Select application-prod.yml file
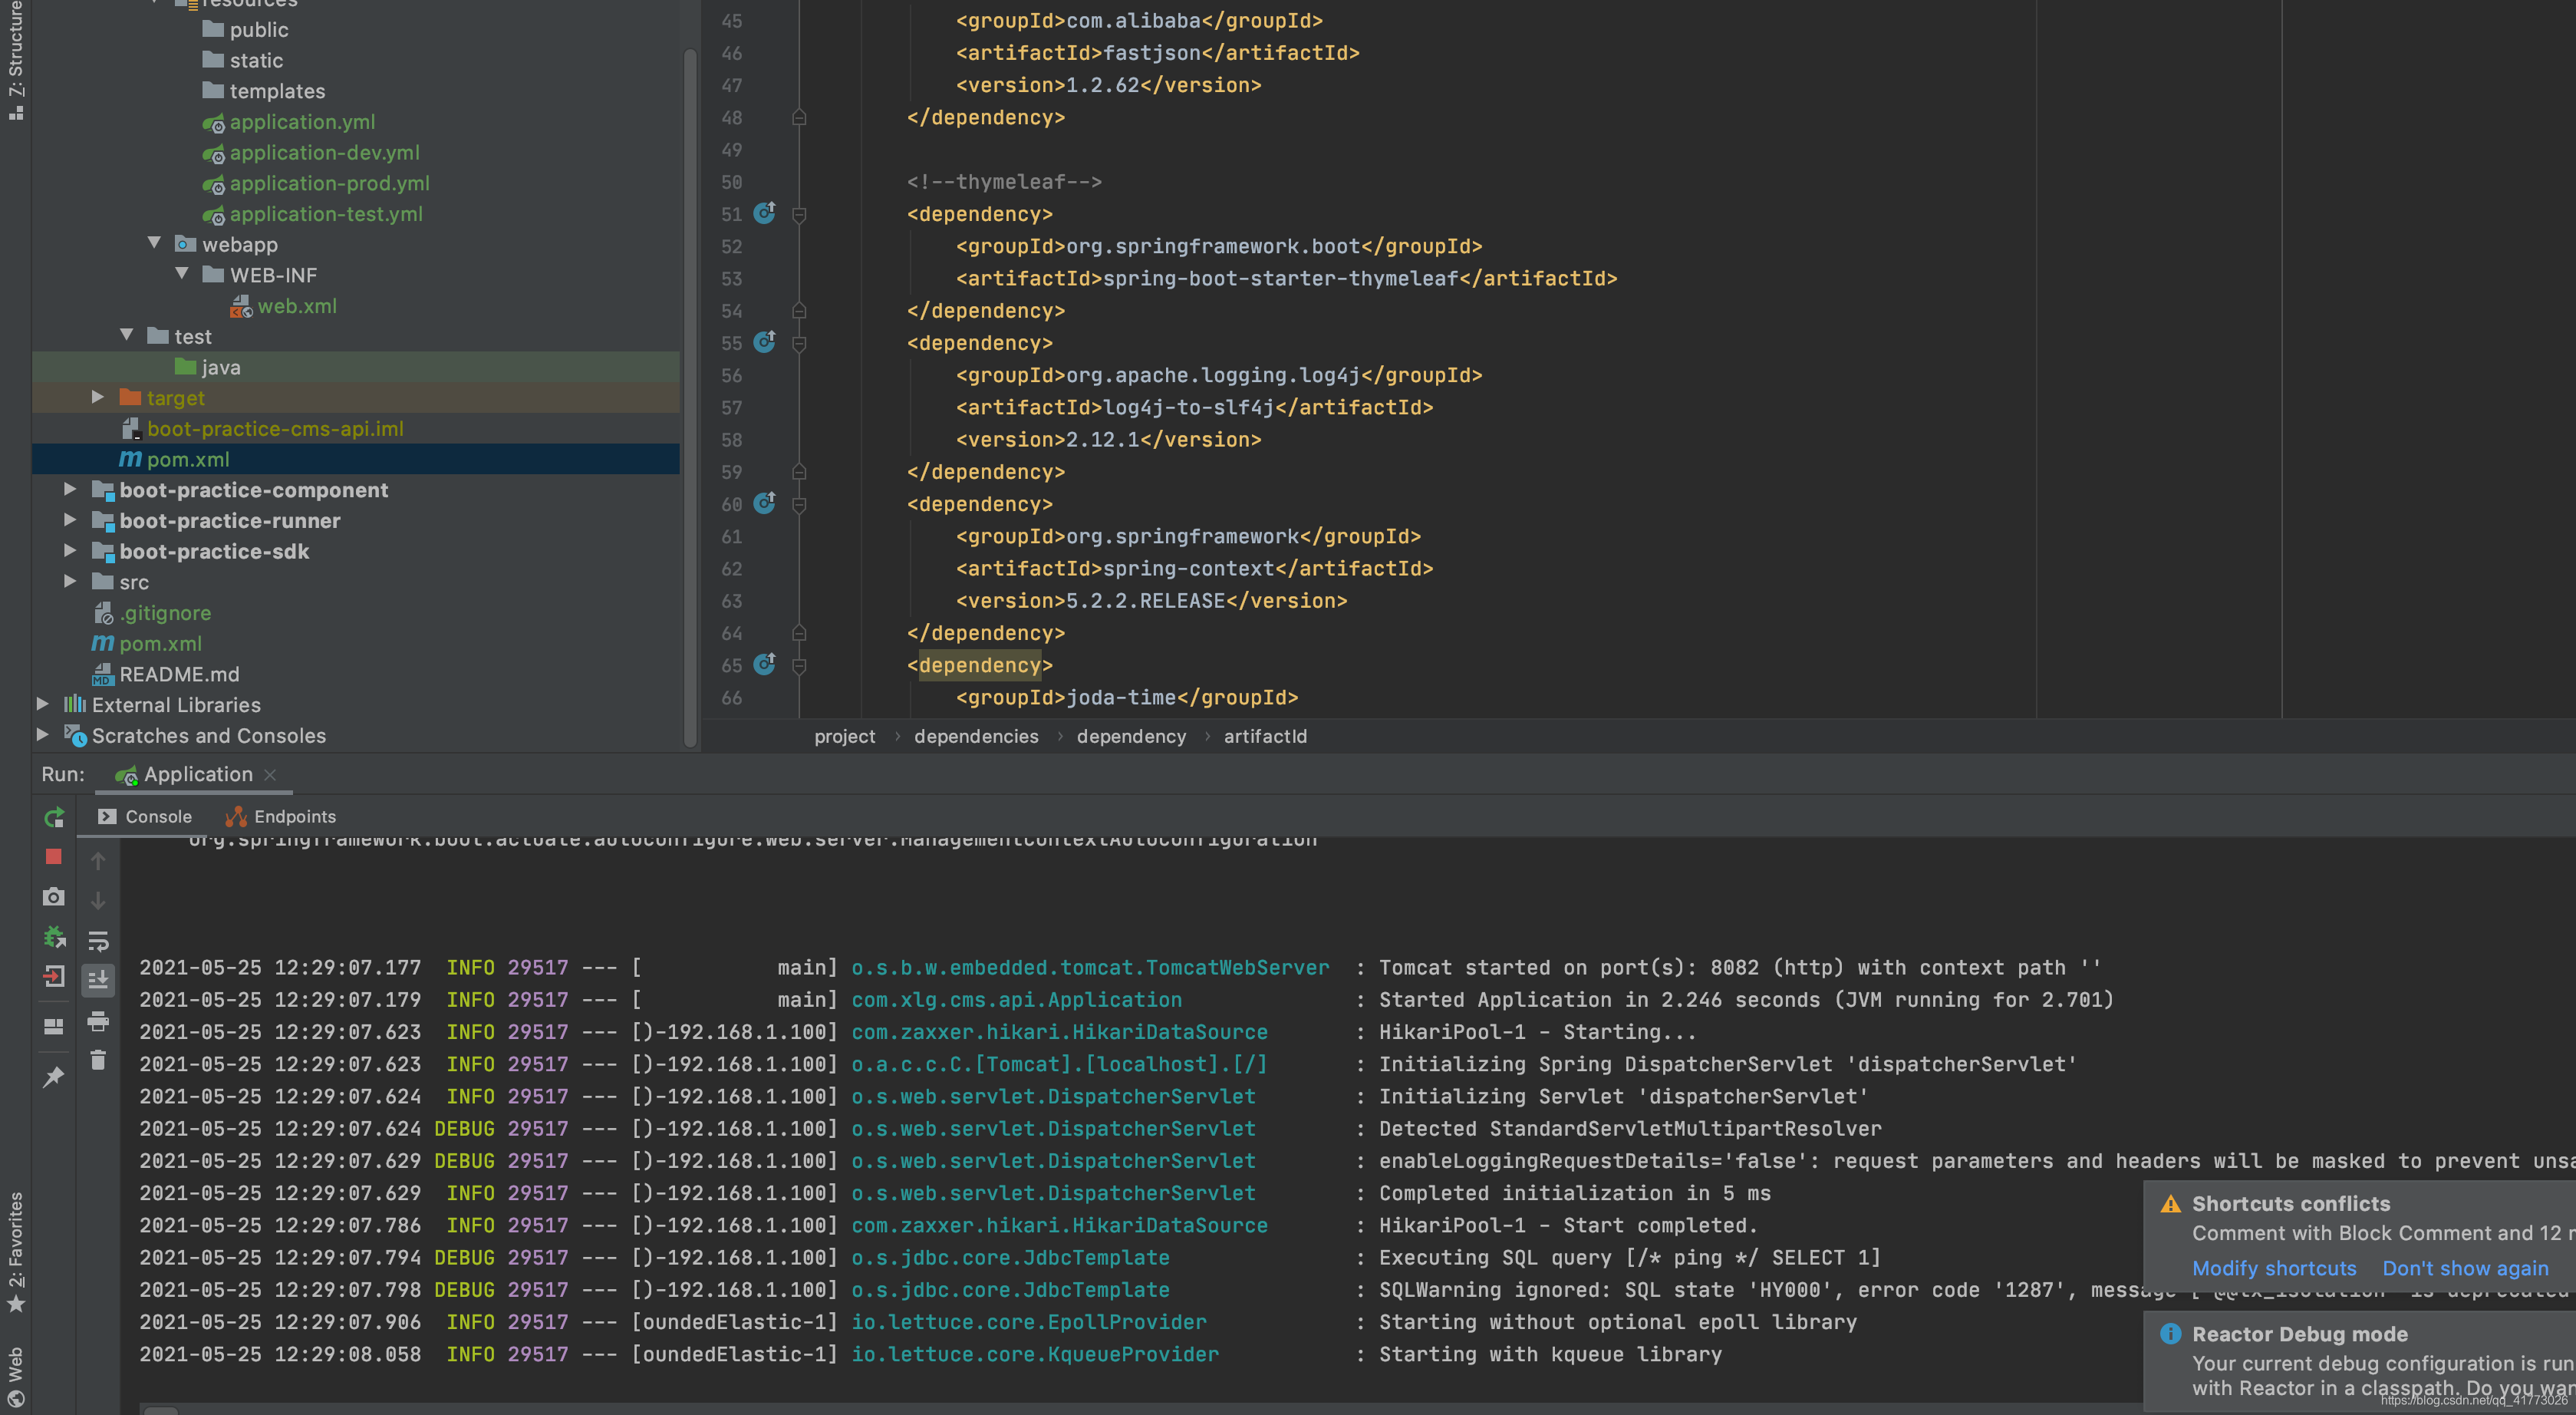This screenshot has width=2576, height=1415. coord(329,183)
